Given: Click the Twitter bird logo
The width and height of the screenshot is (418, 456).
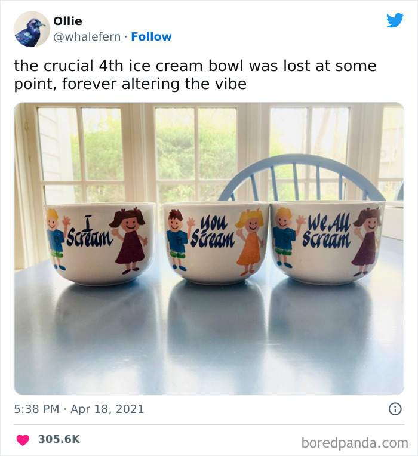Looking at the screenshot, I should click(x=395, y=20).
